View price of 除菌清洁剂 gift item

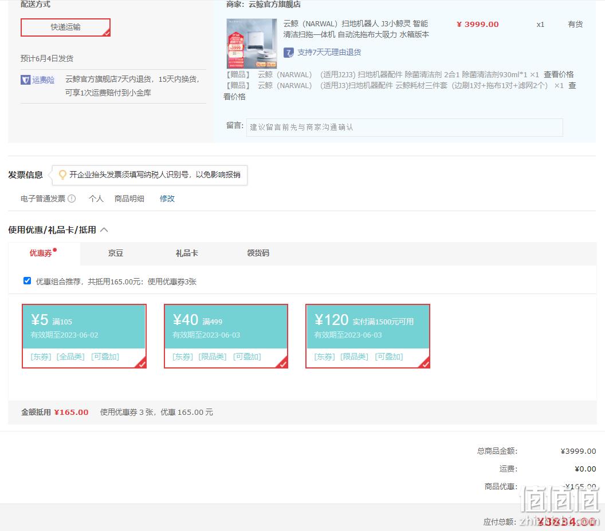(x=559, y=74)
